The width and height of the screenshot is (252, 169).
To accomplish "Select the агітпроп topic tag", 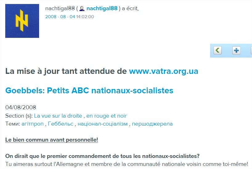I will pyautogui.click(x=33, y=124).
